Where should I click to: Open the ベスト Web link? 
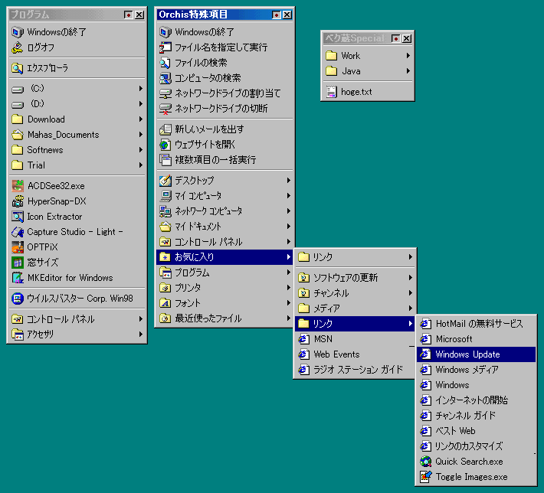pyautogui.click(x=476, y=431)
